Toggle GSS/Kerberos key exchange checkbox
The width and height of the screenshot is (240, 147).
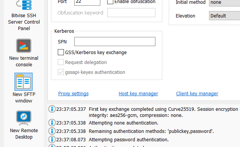61,52
